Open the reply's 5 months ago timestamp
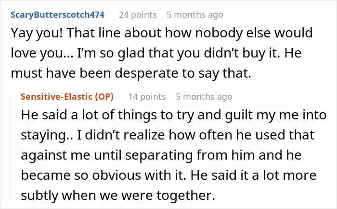 tap(204, 97)
